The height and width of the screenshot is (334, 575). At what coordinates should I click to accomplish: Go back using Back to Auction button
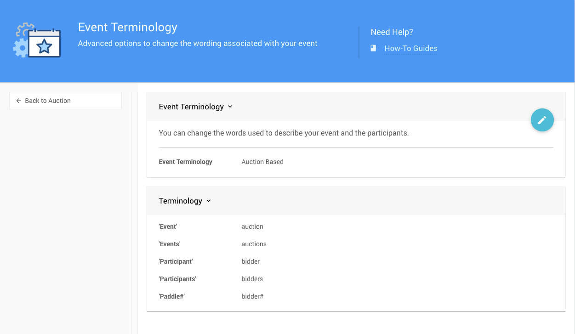point(65,101)
